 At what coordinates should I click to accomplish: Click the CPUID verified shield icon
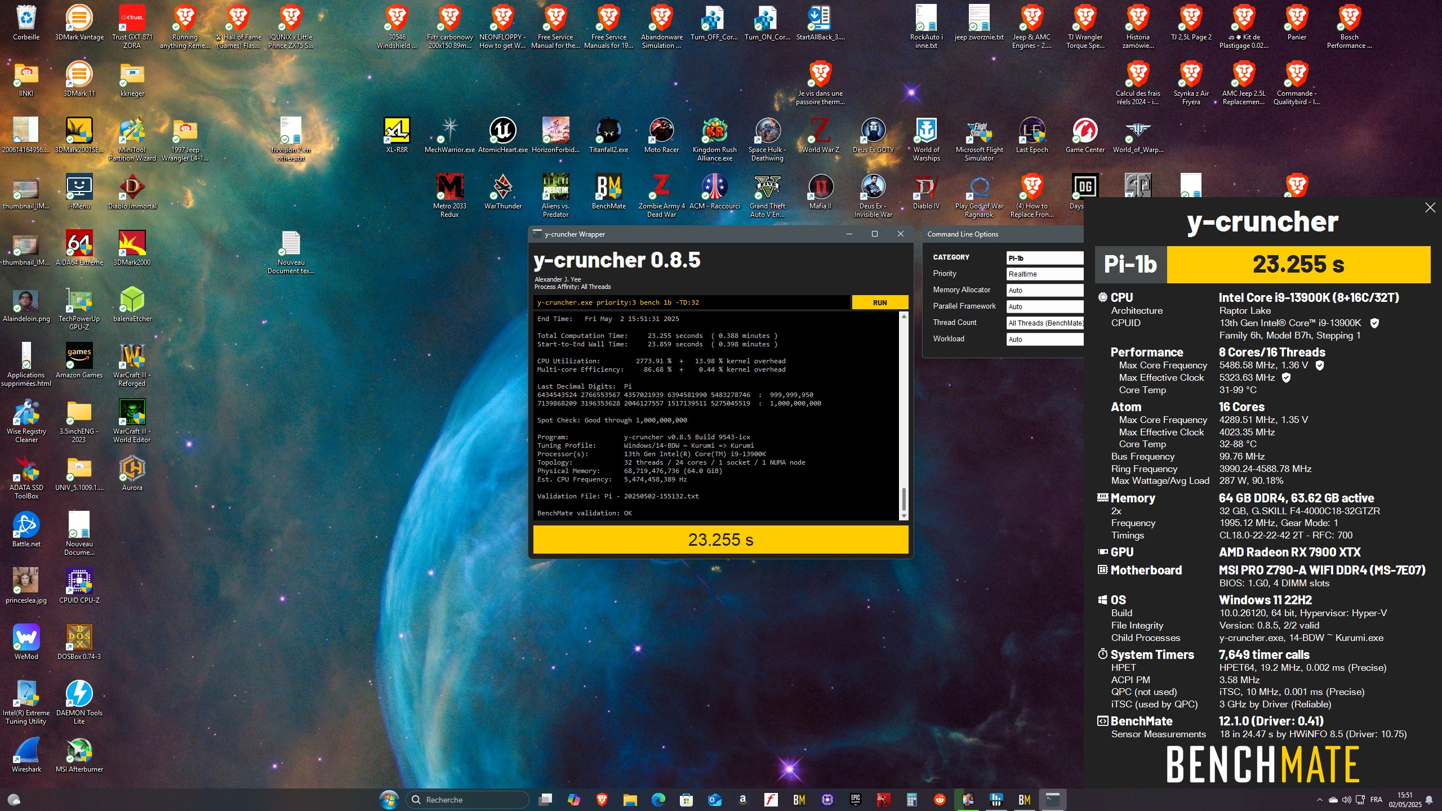(x=1374, y=323)
